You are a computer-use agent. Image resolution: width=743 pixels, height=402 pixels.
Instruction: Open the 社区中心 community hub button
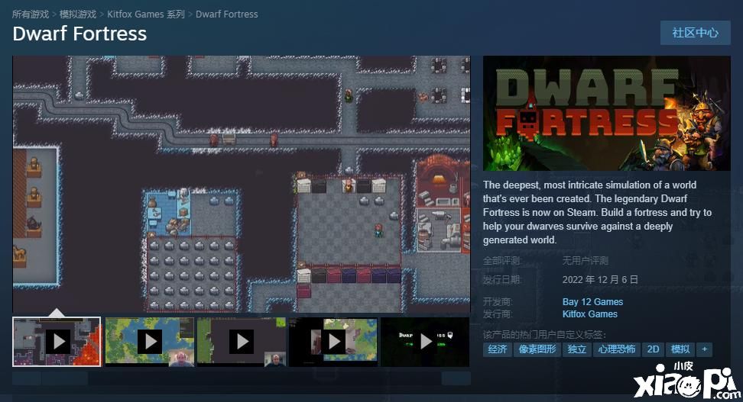pos(695,33)
